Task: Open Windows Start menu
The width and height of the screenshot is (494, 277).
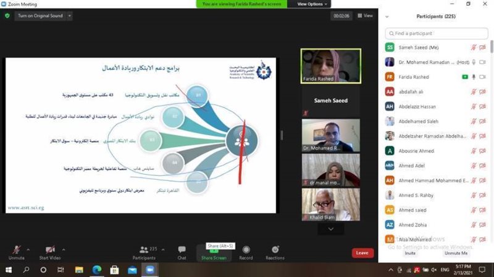Action: click(9, 270)
